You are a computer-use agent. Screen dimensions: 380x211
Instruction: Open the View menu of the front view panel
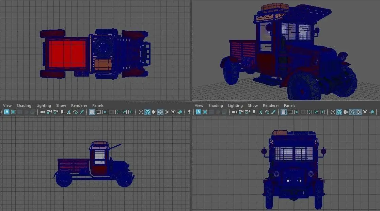click(x=199, y=105)
